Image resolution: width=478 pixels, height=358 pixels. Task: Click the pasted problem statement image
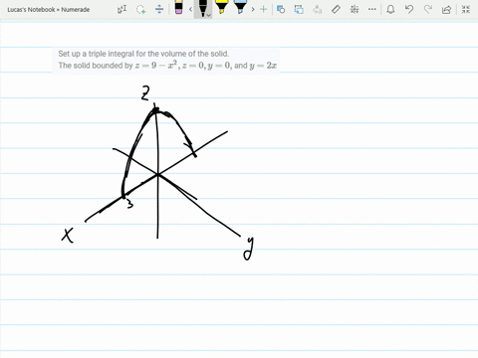(x=166, y=60)
